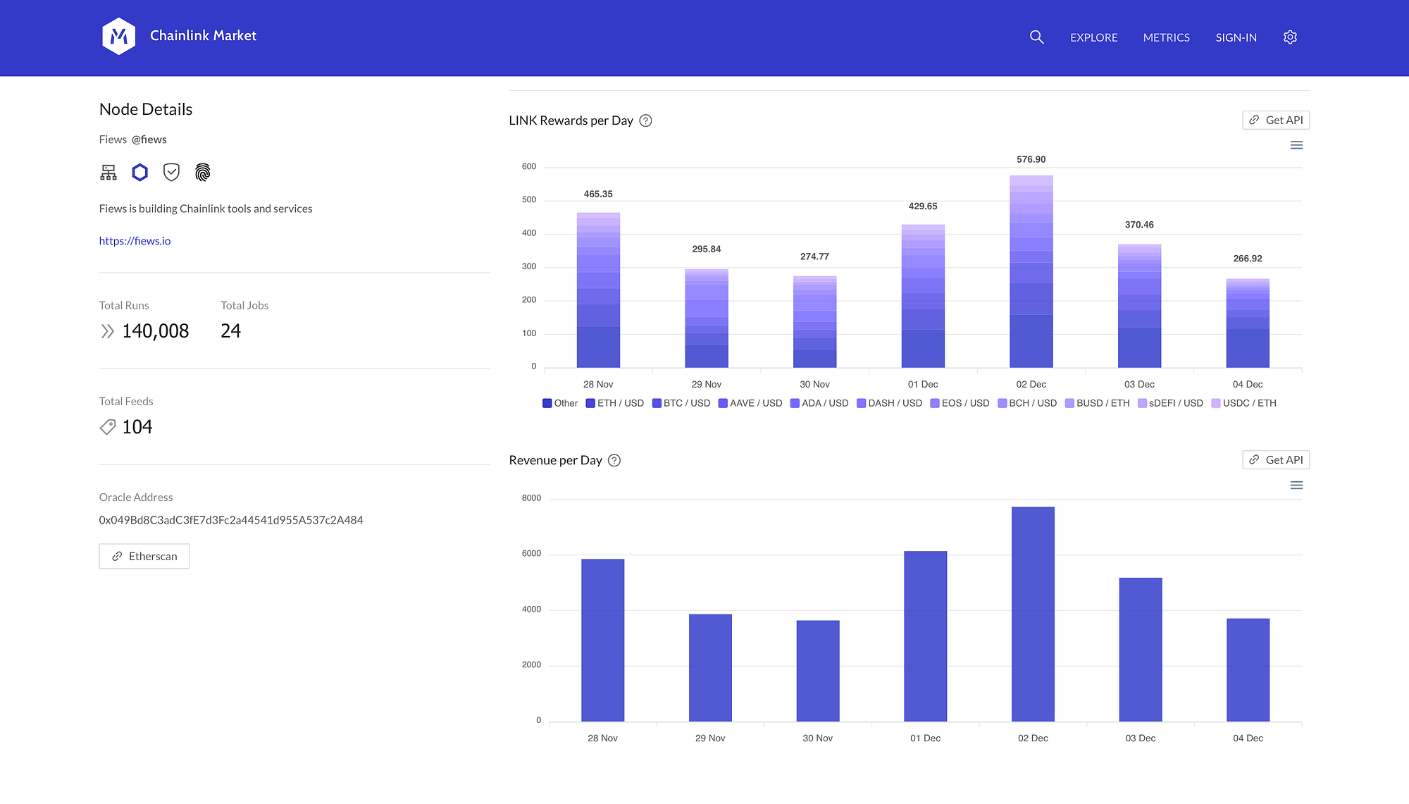Select the 29 Nov LINK rewards bar
1409x804 pixels.
707,318
